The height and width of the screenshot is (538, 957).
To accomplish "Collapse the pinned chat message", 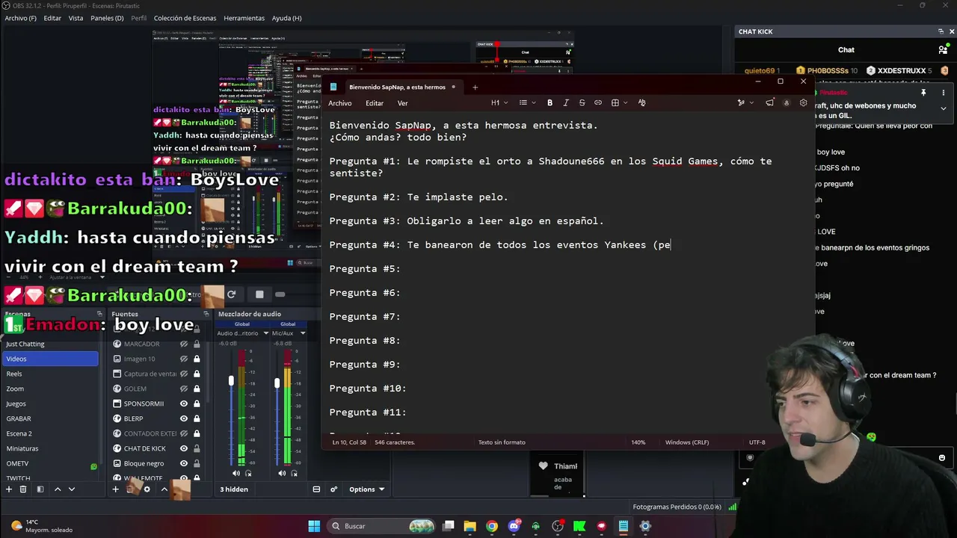I will coord(944,108).
